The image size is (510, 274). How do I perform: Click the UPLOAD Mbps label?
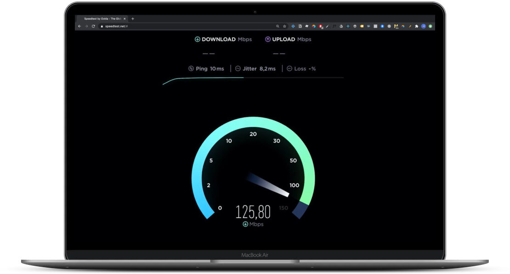pos(292,39)
